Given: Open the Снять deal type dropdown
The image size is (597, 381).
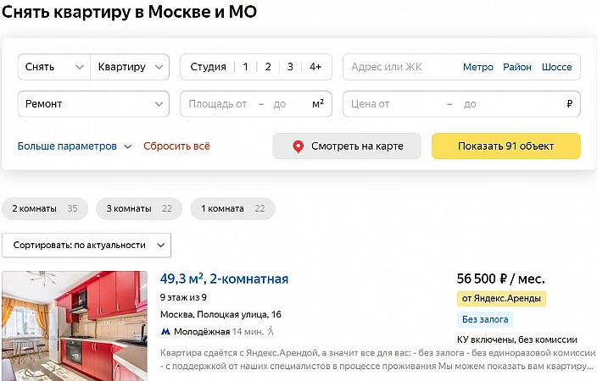Looking at the screenshot, I should click(54, 67).
